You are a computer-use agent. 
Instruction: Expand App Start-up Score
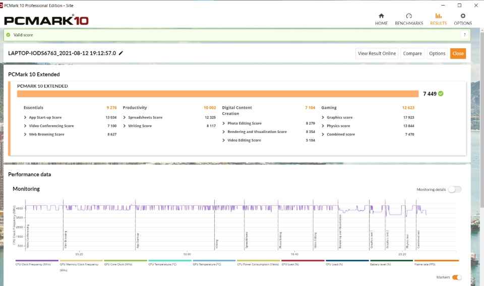[25, 117]
